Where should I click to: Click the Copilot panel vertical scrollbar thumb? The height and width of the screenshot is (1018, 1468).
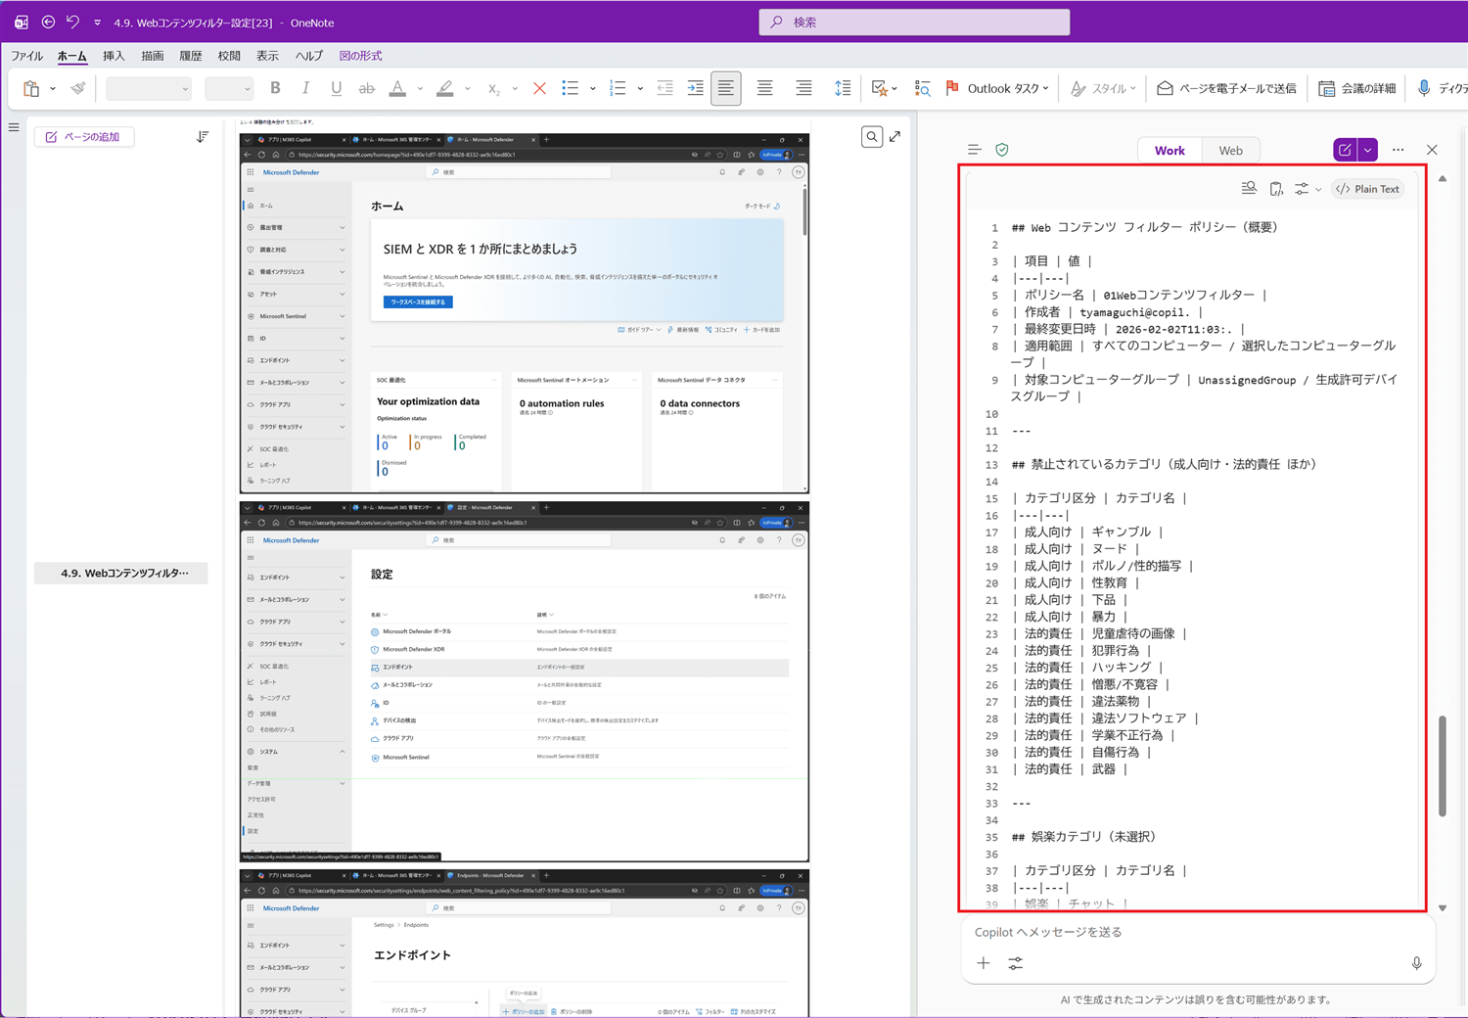click(1443, 766)
